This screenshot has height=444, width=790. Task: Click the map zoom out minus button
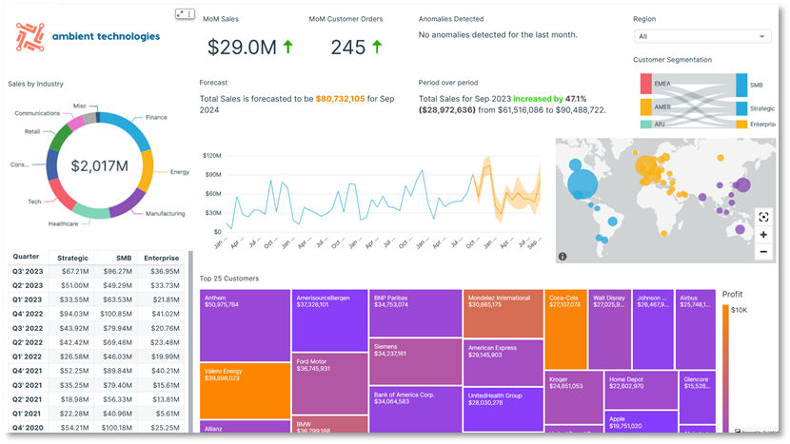[x=763, y=252]
